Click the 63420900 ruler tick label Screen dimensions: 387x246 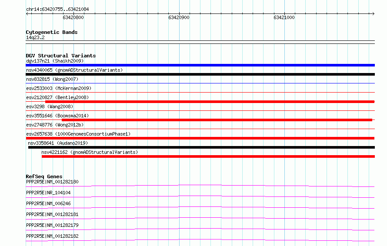[179, 17]
